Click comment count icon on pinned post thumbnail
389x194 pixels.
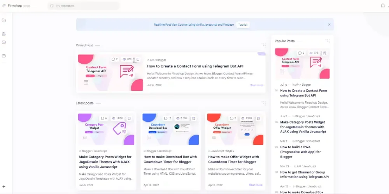pyautogui.click(x=113, y=59)
